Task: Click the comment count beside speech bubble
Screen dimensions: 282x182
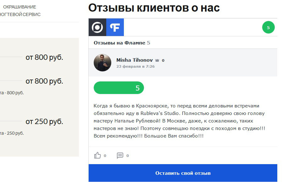Action: [x=128, y=156]
